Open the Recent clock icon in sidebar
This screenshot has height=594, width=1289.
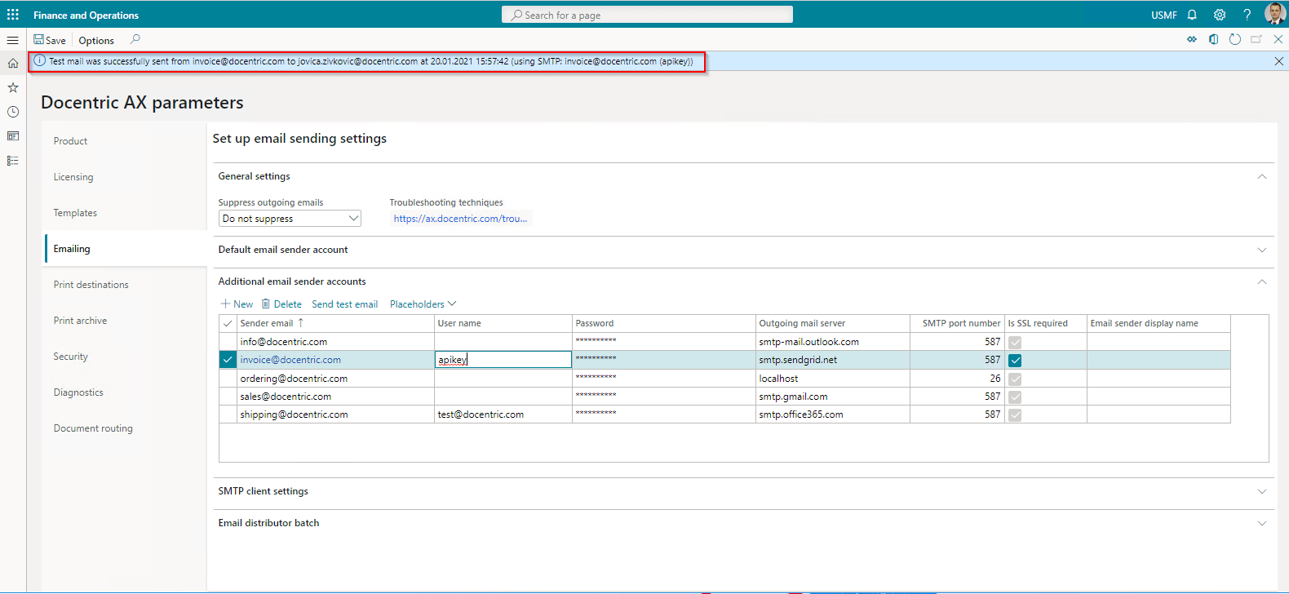[13, 112]
